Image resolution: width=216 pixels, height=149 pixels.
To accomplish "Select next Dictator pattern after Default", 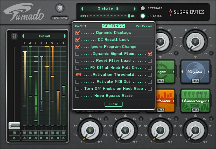I will pyautogui.click(x=65, y=36).
